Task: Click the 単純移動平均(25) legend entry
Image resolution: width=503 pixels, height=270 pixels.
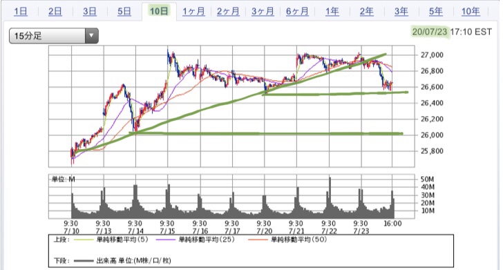Action: click(207, 240)
